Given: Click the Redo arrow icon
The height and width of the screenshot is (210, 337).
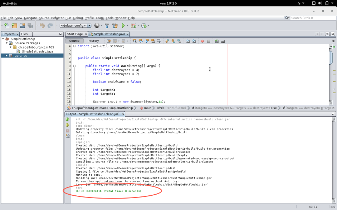Looking at the screenshot, I should tap(50, 25).
